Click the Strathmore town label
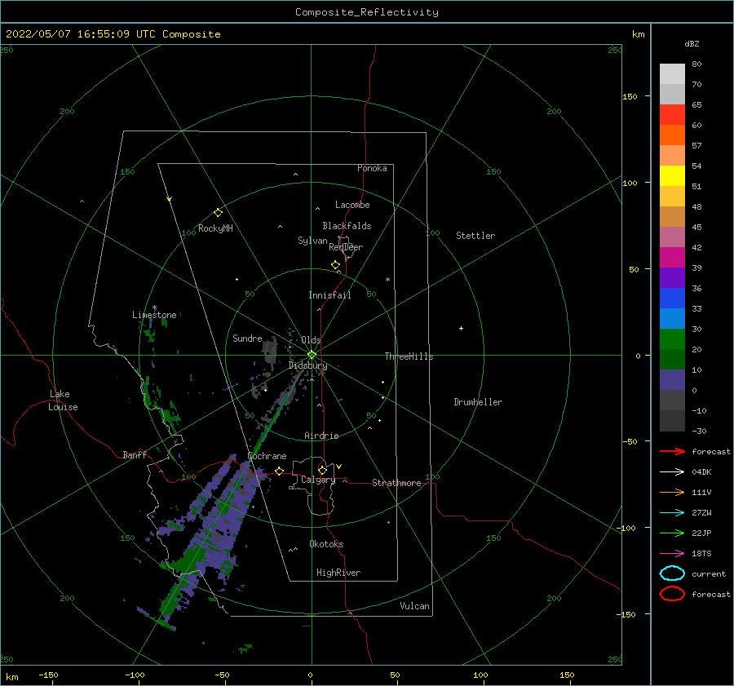734x686 pixels. pos(396,483)
